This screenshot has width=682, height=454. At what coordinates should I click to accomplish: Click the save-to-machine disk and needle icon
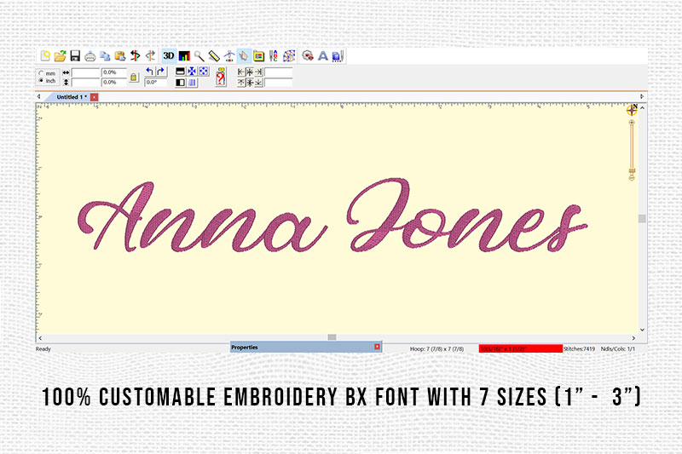[338, 56]
